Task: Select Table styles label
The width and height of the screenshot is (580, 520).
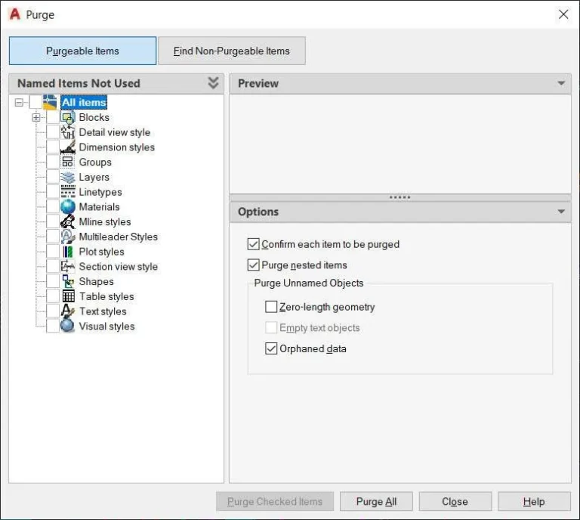Action: point(106,296)
